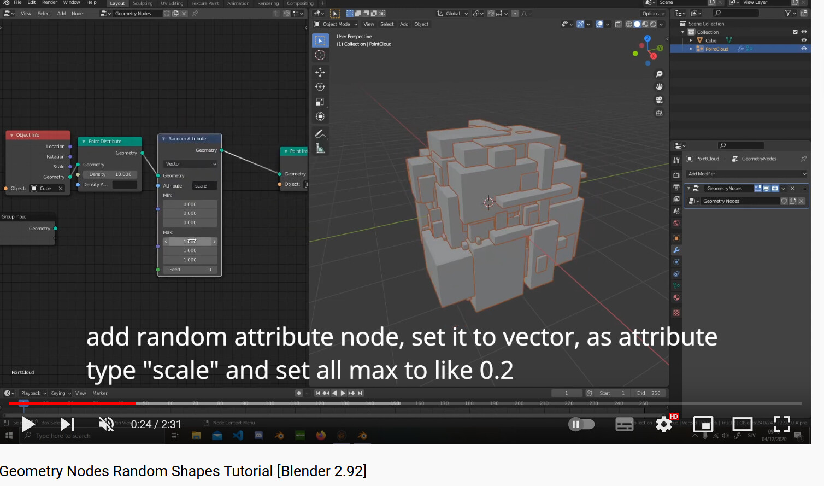Toggle visibility of PointCloud in outliner

pyautogui.click(x=804, y=49)
